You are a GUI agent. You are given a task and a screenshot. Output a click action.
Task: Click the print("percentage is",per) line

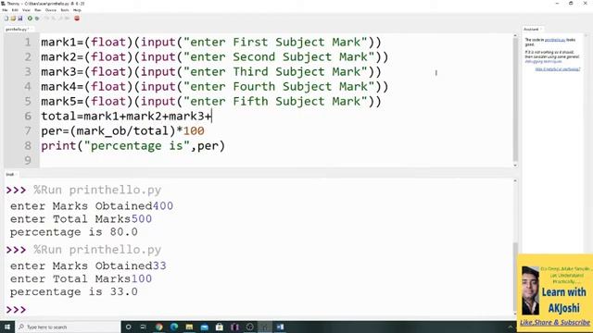132,146
